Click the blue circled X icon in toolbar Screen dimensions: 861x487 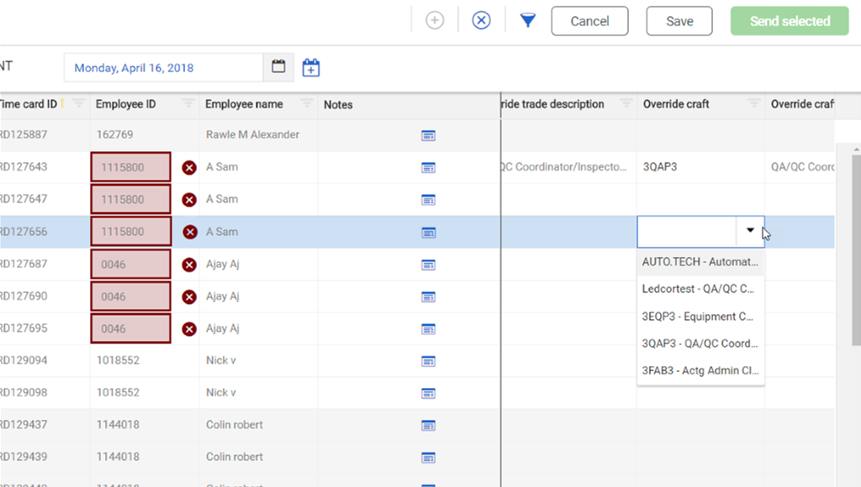(481, 21)
